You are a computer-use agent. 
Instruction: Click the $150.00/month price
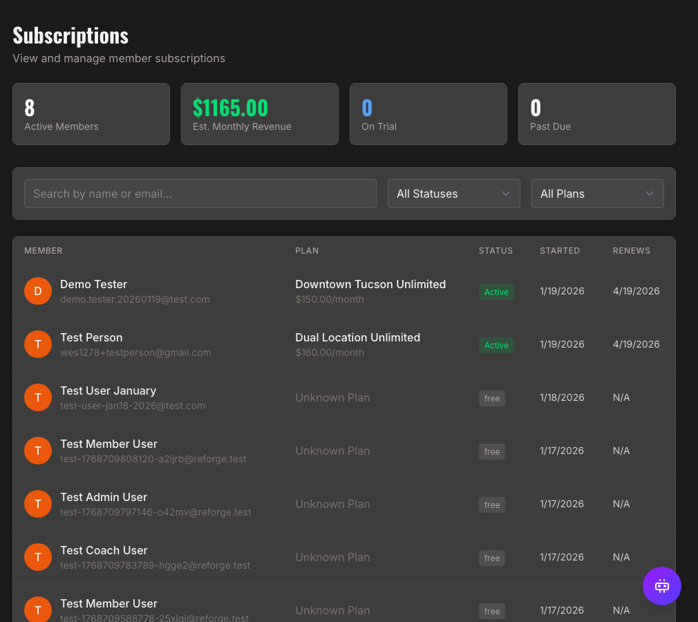(x=330, y=299)
